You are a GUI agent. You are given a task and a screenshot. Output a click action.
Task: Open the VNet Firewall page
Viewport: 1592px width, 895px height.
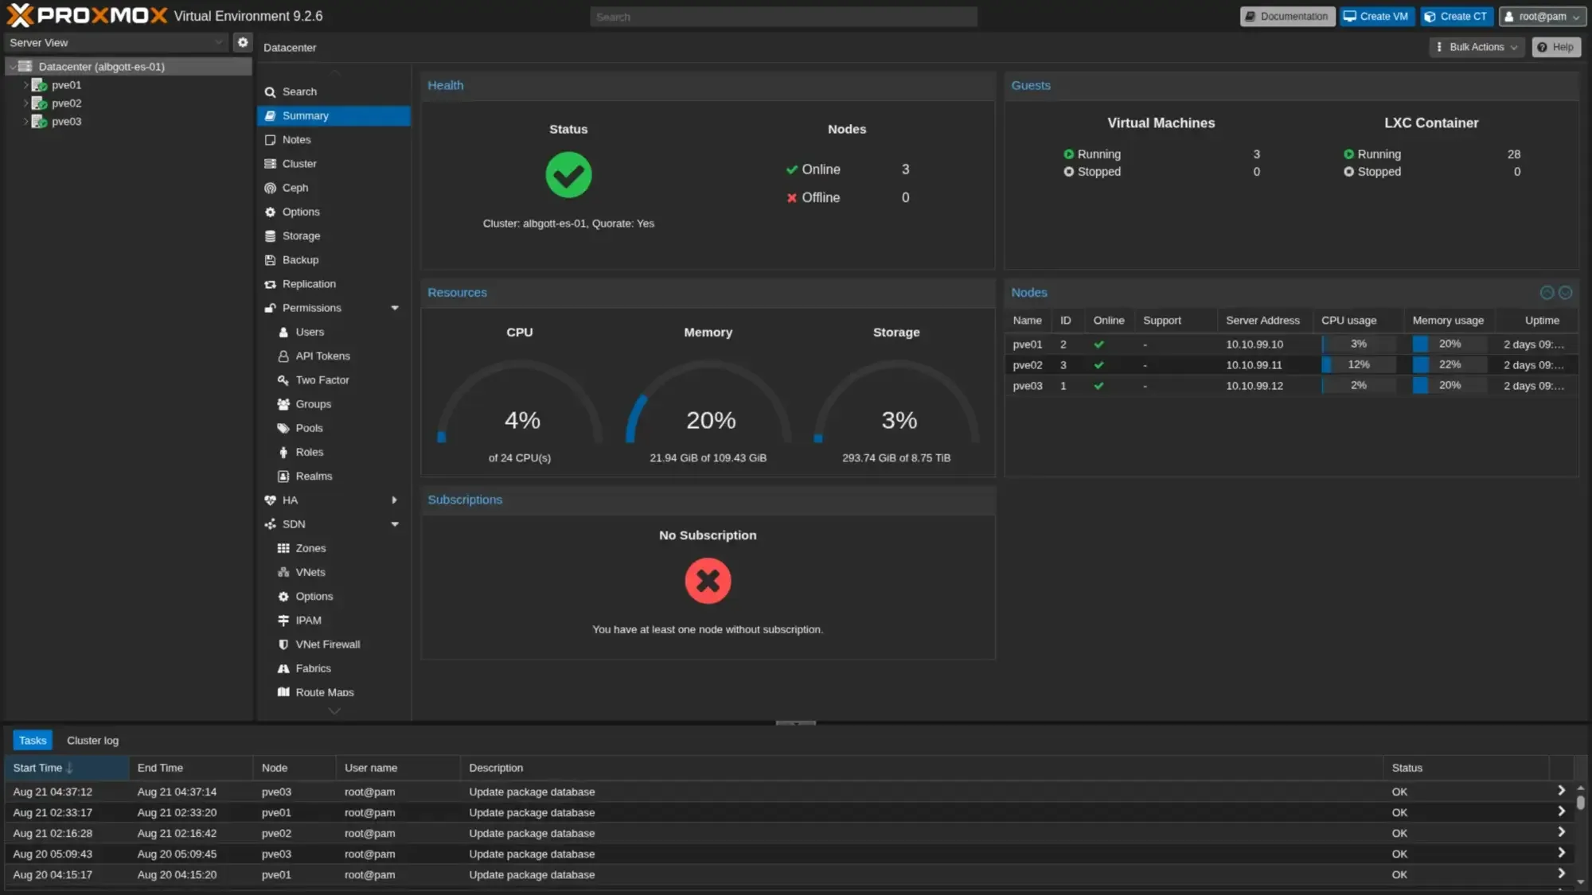327,644
